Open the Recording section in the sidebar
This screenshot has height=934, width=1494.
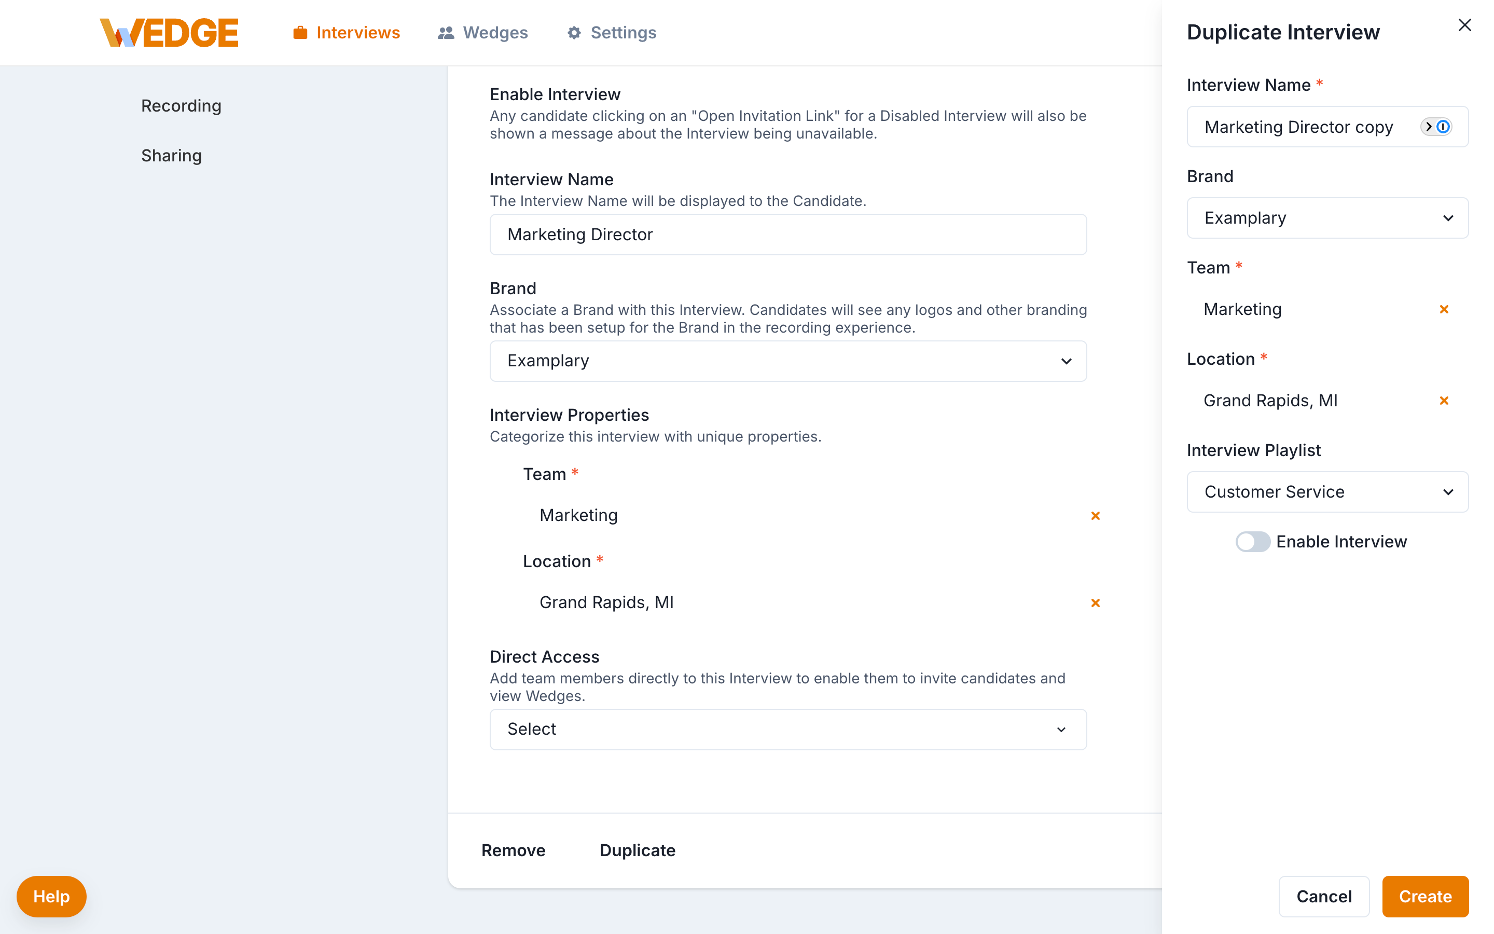tap(181, 105)
